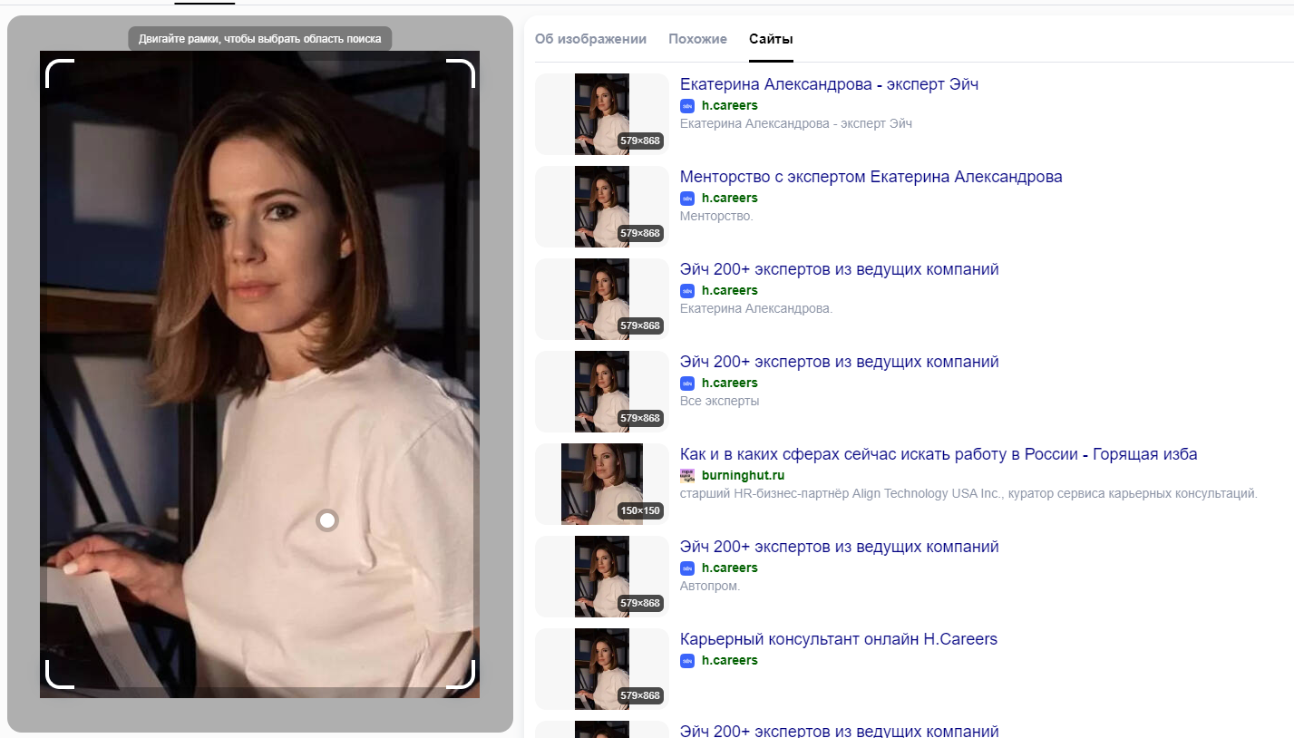This screenshot has height=738, width=1294.
Task: Click h.careers domain under Карьерный консультант онлайн
Action: (729, 660)
